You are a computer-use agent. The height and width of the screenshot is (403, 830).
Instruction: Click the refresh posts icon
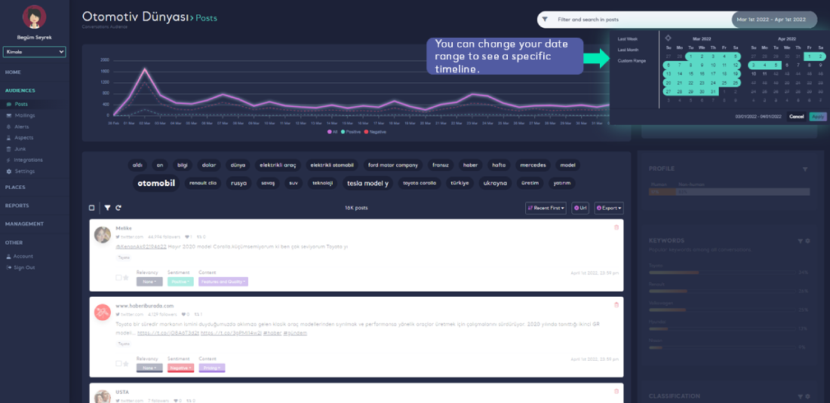click(118, 208)
